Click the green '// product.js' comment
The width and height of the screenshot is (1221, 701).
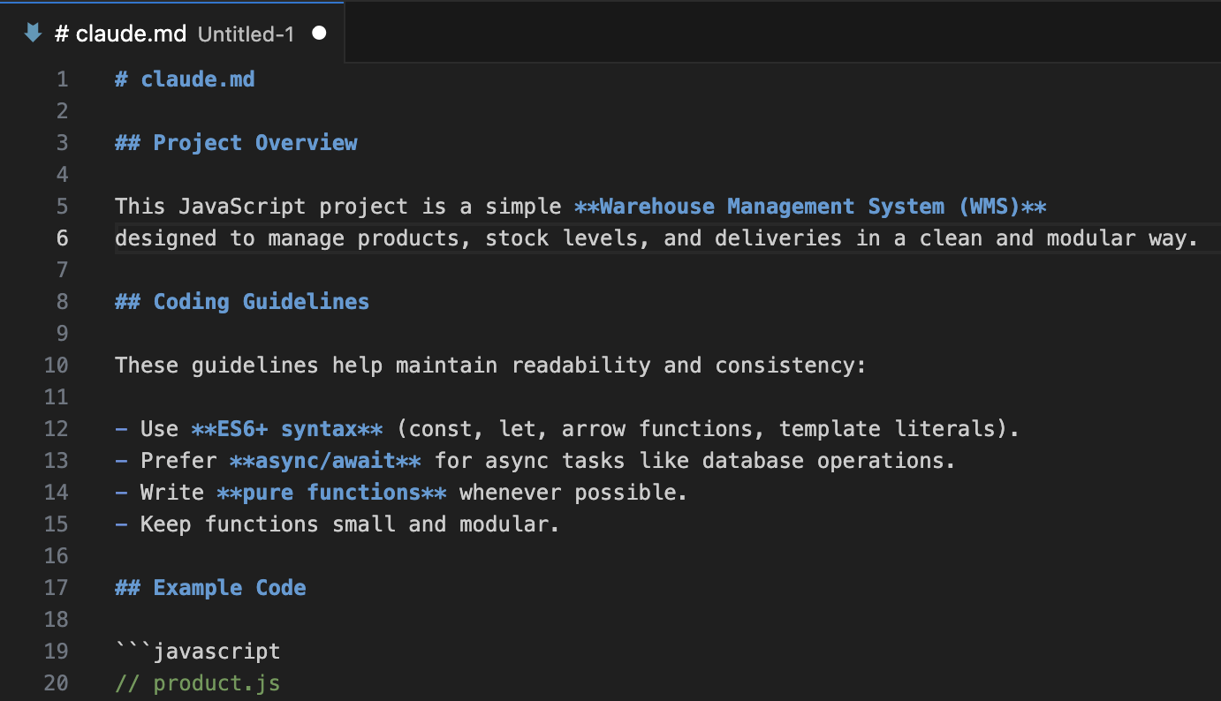click(x=196, y=682)
